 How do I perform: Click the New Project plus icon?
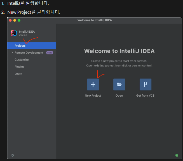(x=93, y=84)
